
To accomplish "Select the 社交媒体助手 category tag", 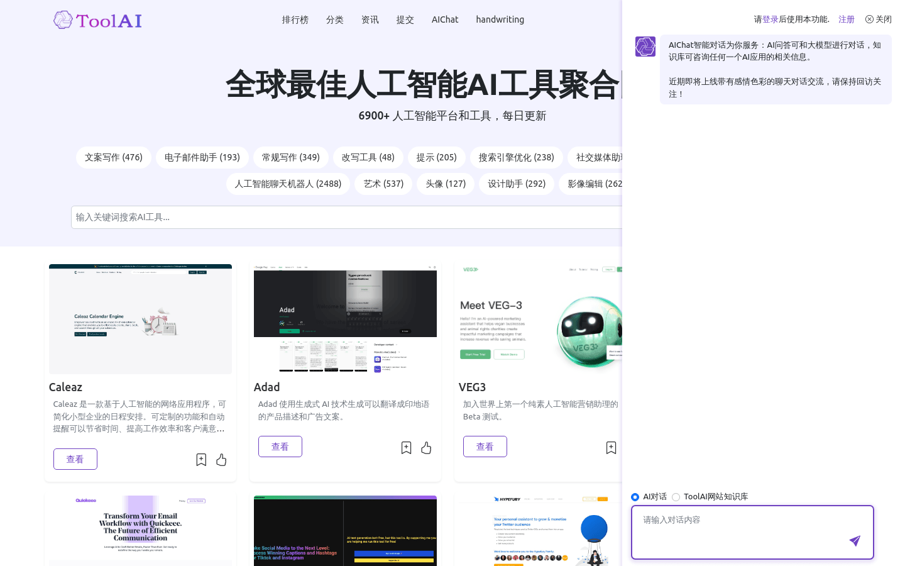I will click(595, 157).
